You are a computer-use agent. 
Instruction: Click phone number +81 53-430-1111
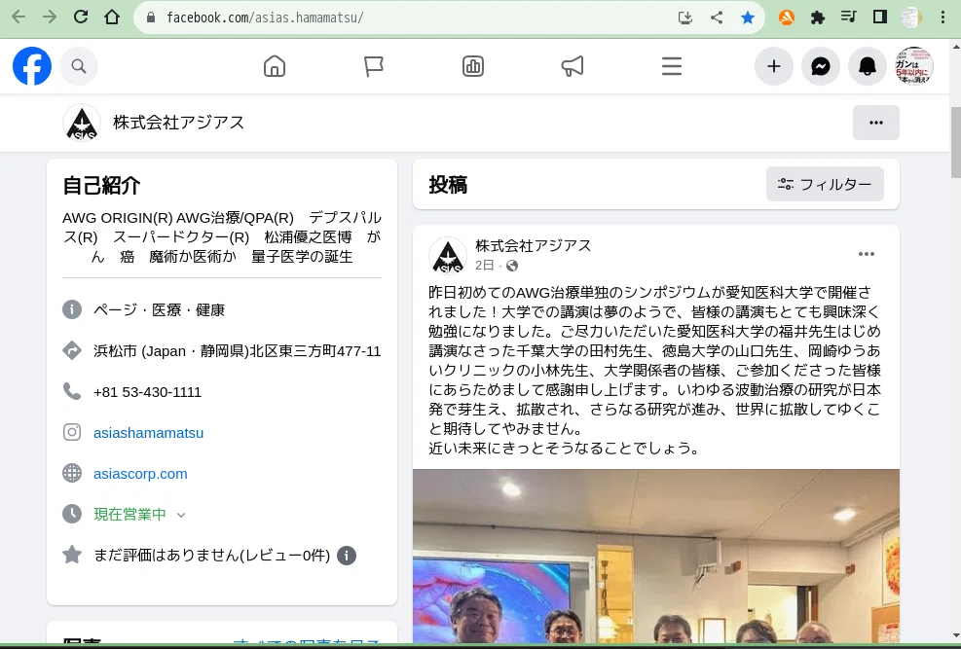tap(147, 392)
